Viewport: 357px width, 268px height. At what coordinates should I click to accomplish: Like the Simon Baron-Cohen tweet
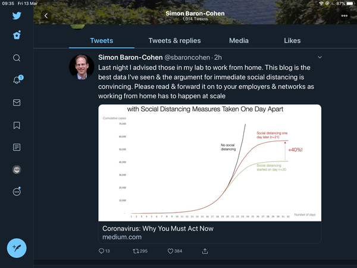tap(170, 251)
